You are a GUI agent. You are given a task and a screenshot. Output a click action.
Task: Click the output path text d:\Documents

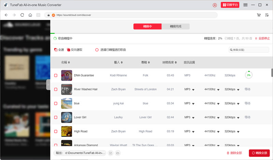pos(85,153)
